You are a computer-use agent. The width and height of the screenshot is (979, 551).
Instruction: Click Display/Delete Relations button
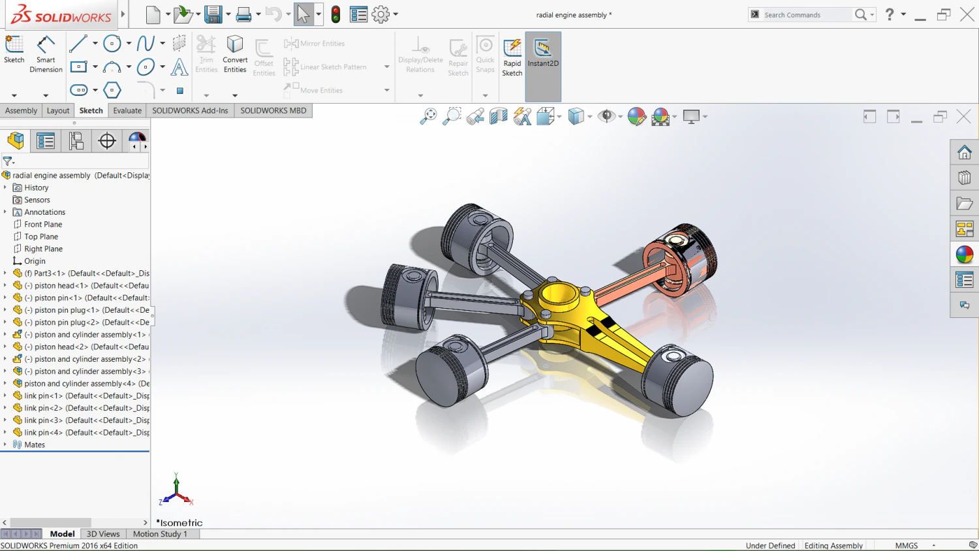coord(420,54)
